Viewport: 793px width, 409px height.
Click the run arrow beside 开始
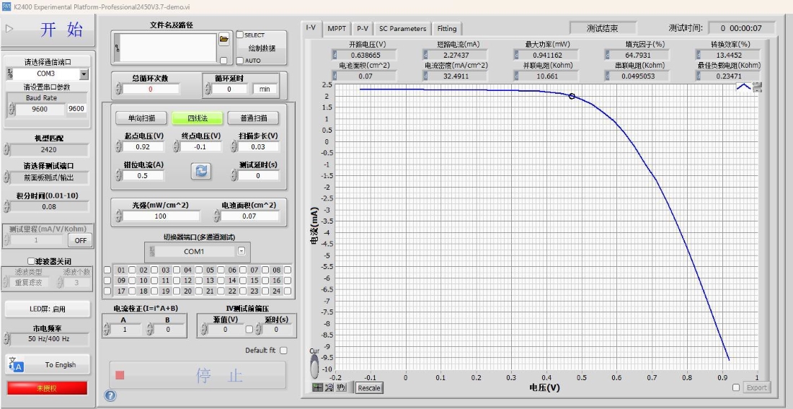(x=9, y=29)
